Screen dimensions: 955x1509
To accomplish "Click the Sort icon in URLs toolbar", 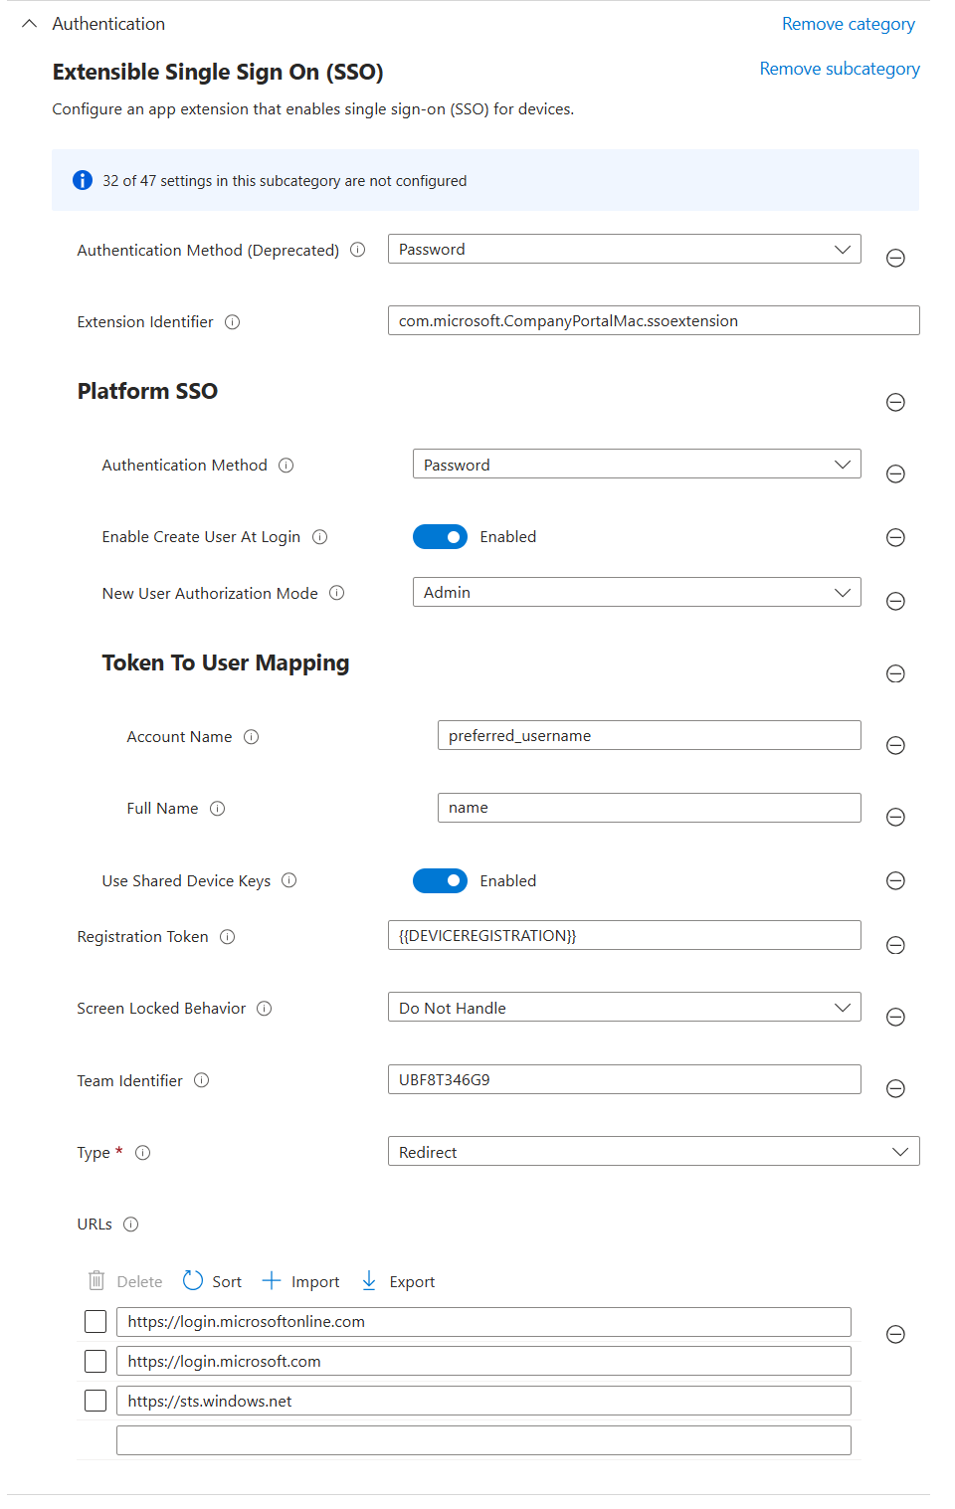I will (x=193, y=1281).
